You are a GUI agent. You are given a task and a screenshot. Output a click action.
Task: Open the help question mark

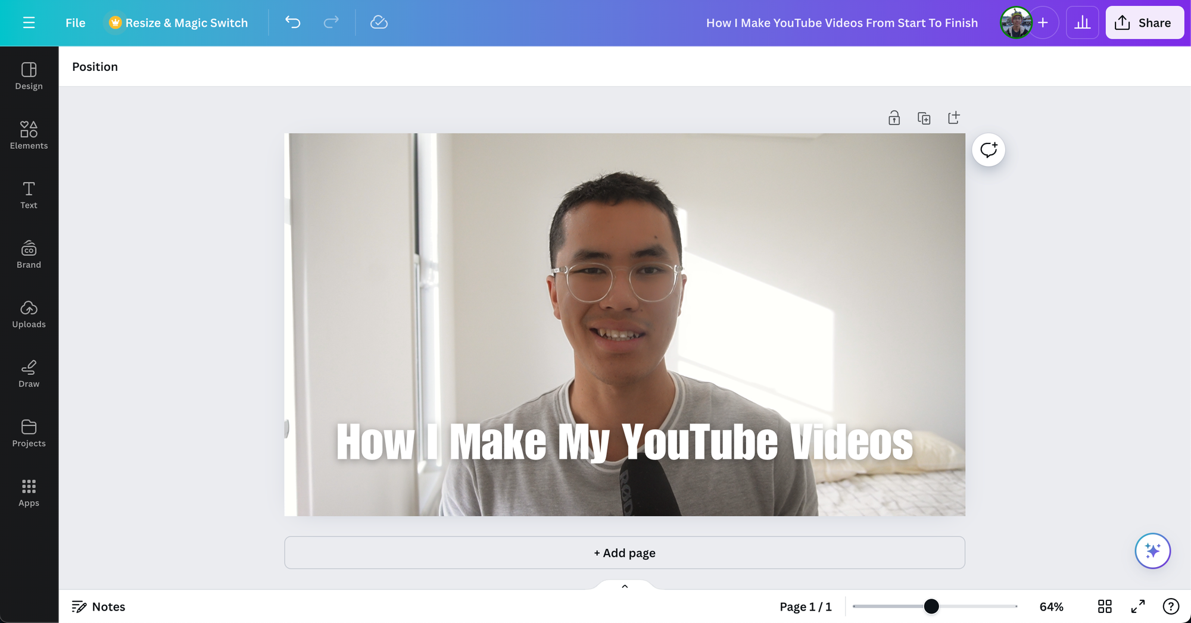tap(1171, 606)
